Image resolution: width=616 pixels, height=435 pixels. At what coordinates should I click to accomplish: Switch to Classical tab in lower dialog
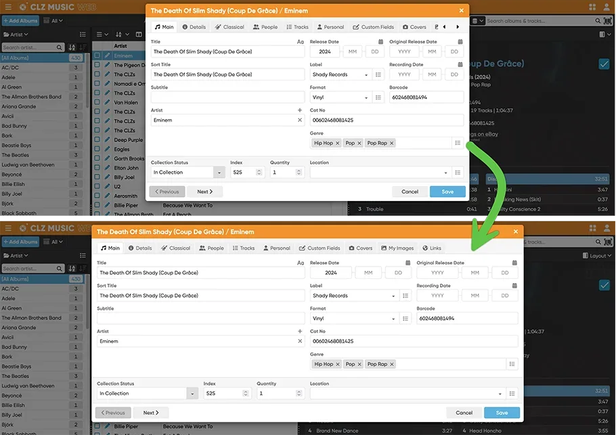click(175, 248)
